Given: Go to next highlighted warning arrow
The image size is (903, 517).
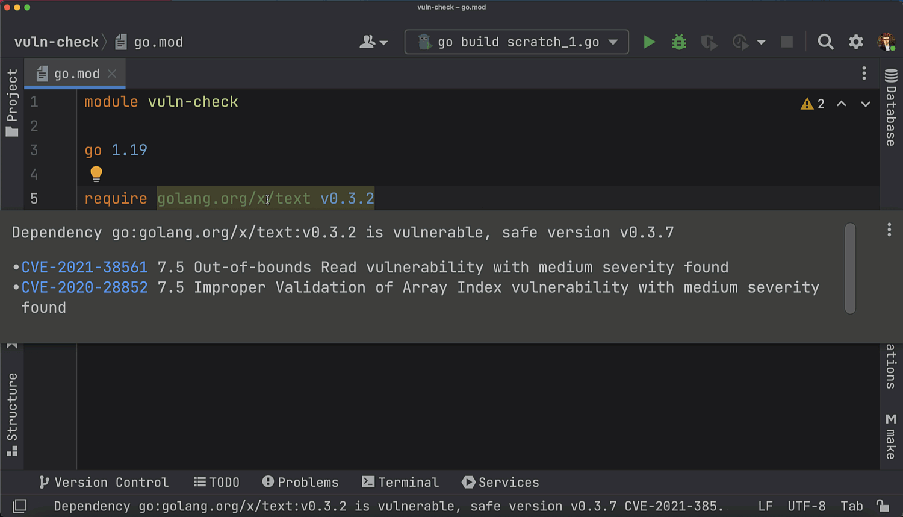Looking at the screenshot, I should tap(865, 104).
